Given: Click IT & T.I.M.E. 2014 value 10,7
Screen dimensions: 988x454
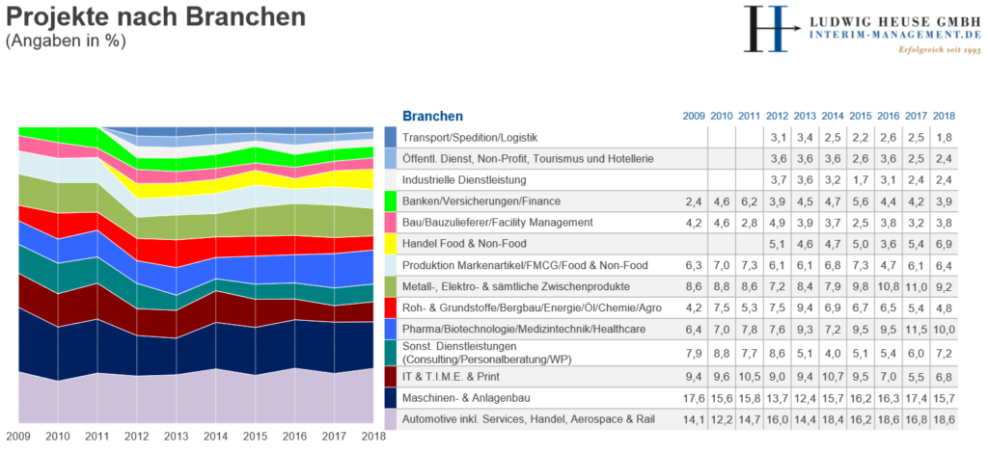Looking at the screenshot, I should point(833,377).
